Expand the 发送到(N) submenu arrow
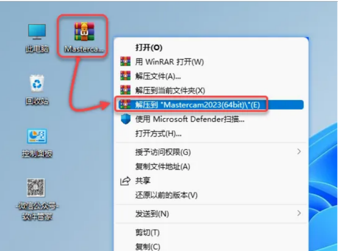Image resolution: width=338 pixels, height=251 pixels. 299,213
